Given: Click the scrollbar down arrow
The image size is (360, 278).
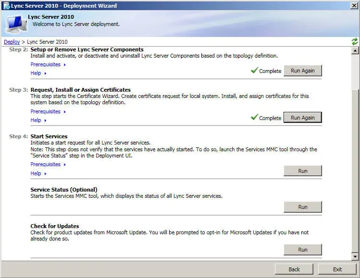Looking at the screenshot, I should point(355,256).
